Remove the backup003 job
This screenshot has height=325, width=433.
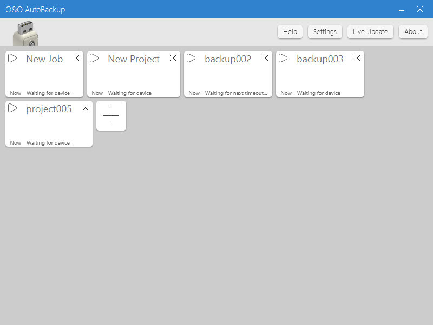[x=357, y=58]
